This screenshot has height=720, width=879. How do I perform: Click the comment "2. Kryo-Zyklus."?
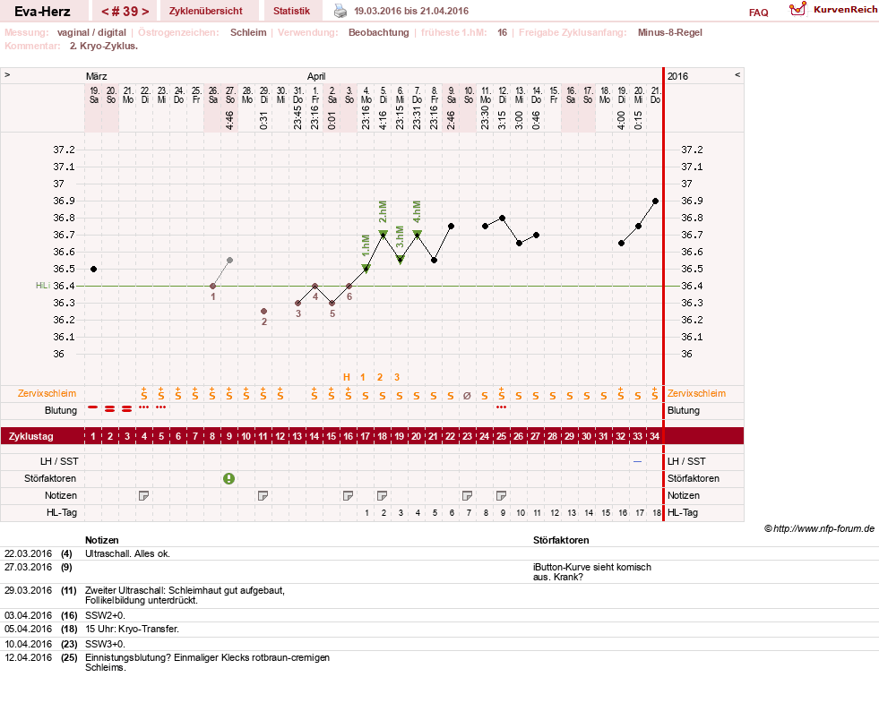[104, 46]
